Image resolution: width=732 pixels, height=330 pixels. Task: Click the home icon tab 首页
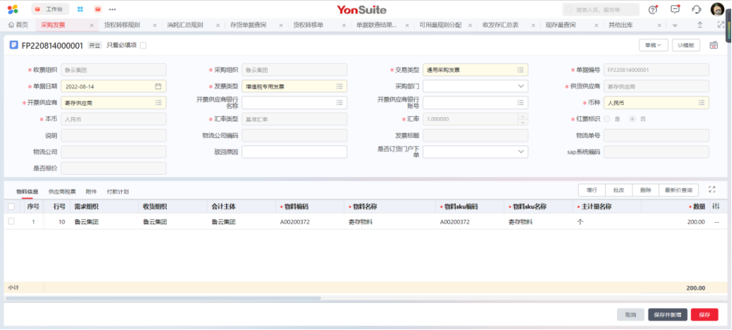(x=17, y=25)
